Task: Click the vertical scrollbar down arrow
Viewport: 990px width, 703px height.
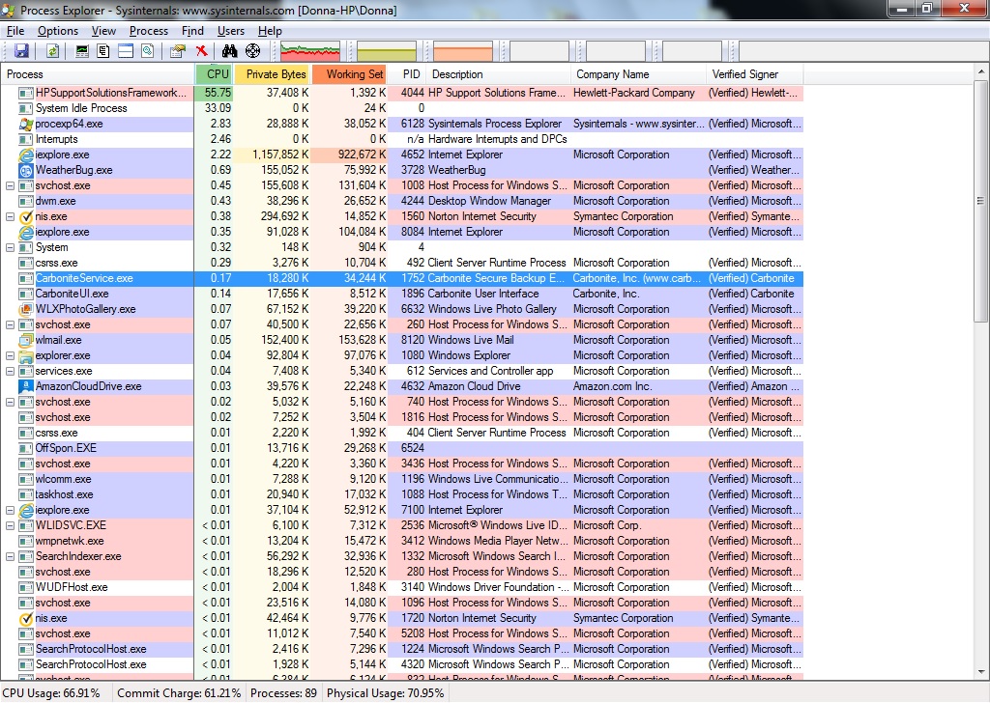Action: tap(980, 672)
